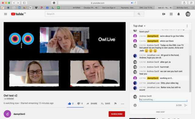Open chat options three-dot menu

[x=187, y=26]
